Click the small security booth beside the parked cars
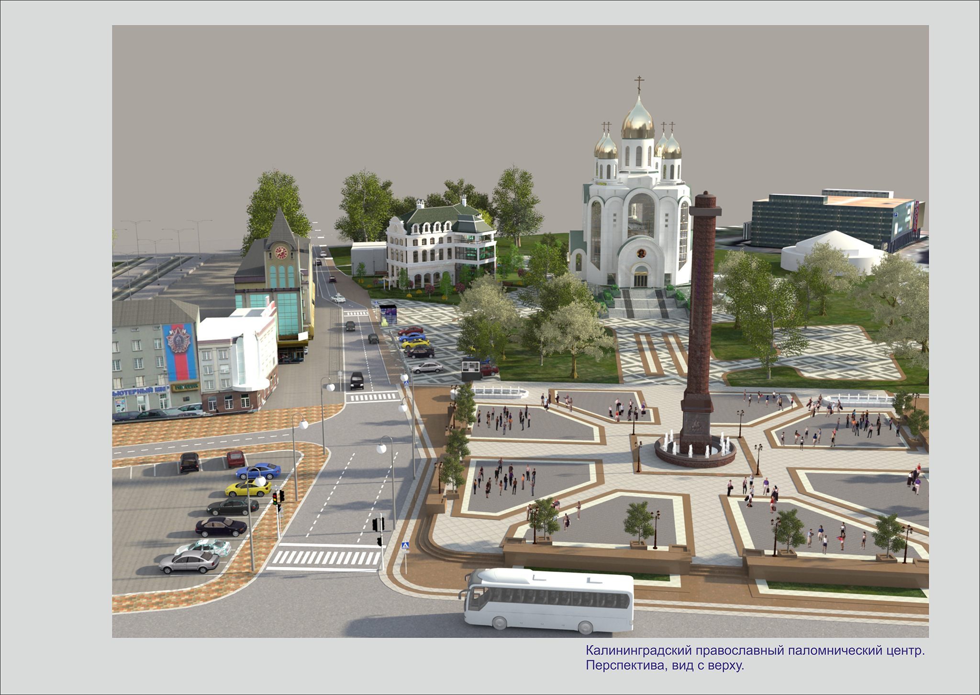The width and height of the screenshot is (980, 695). tap(470, 369)
